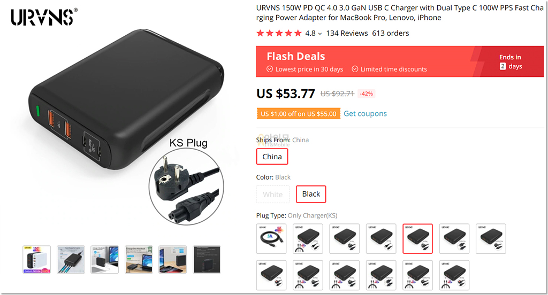The image size is (548, 295).
Task: Open the 134 Reviews link
Action: tap(347, 33)
